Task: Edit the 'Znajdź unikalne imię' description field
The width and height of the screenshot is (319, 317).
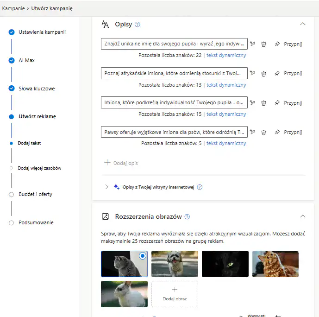Action: 174,44
